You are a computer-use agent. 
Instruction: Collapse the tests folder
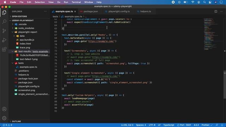tap(21, 63)
